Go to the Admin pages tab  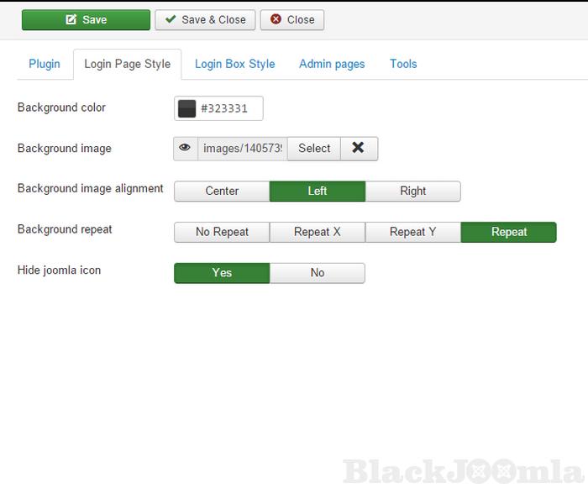(x=332, y=64)
